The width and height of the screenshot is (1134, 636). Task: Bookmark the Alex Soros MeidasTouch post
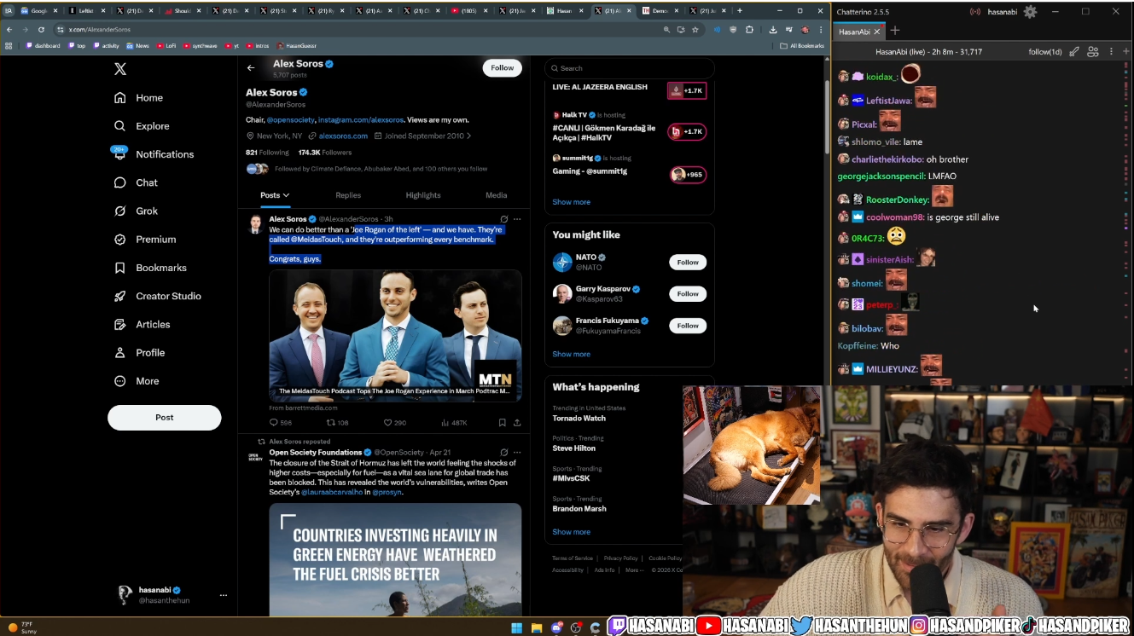point(503,423)
